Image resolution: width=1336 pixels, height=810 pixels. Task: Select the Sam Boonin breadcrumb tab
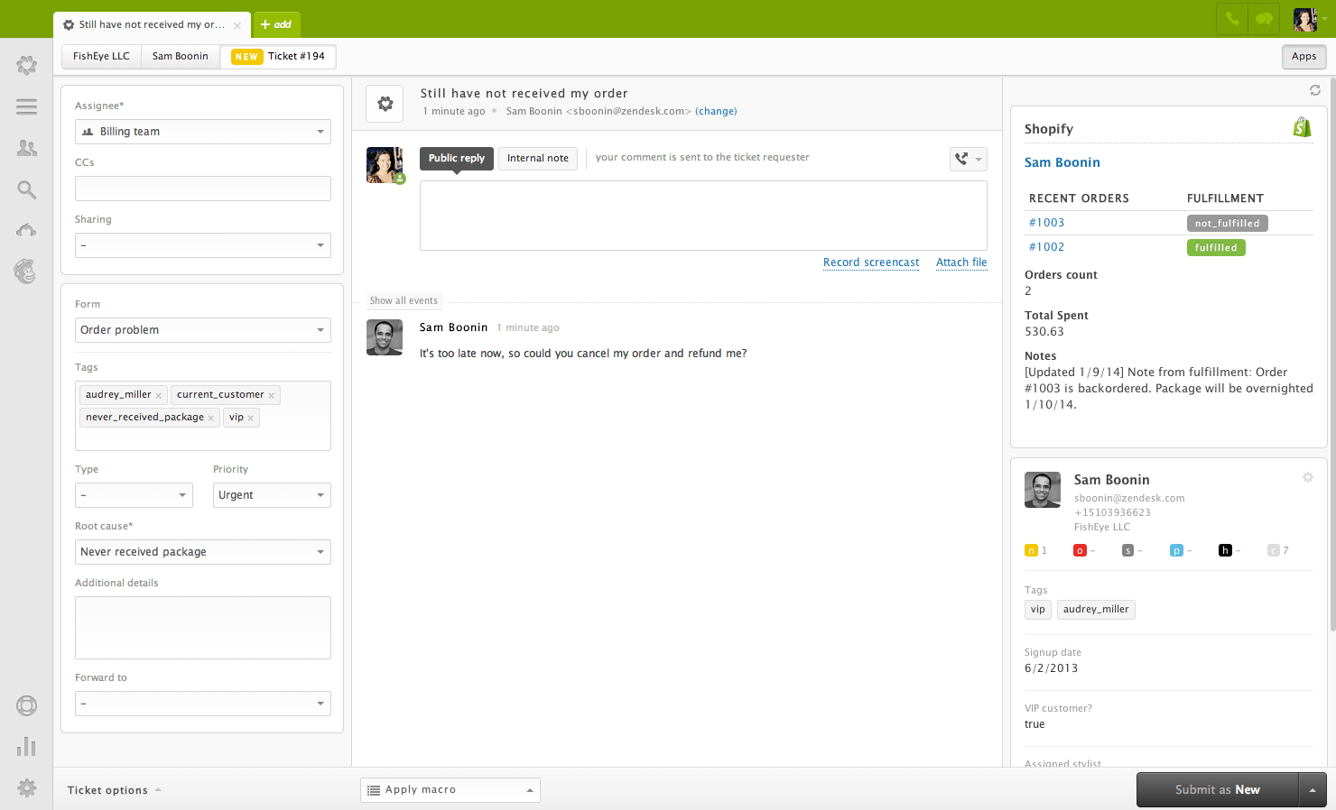coord(180,56)
